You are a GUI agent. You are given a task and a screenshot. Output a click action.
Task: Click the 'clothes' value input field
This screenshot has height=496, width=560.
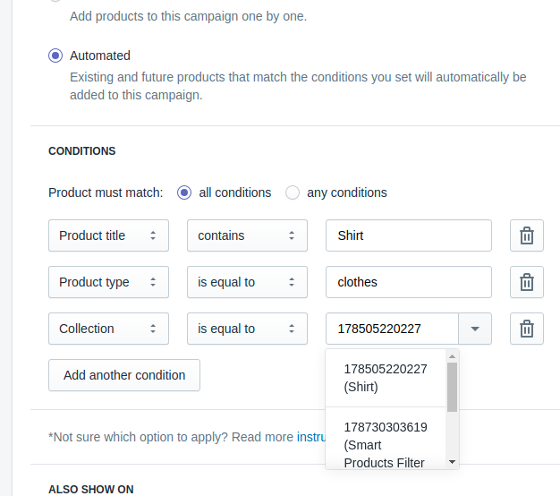point(409,282)
